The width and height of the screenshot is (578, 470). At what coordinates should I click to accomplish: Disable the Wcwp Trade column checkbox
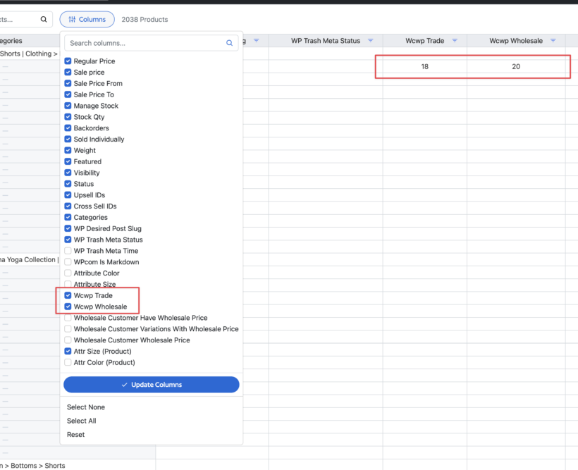(67, 295)
